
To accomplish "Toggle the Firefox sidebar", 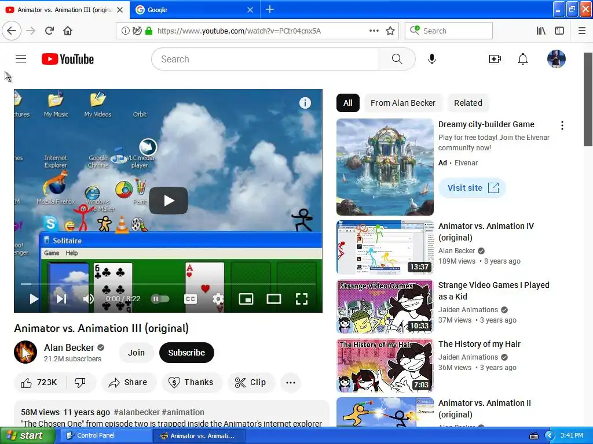I will [559, 31].
